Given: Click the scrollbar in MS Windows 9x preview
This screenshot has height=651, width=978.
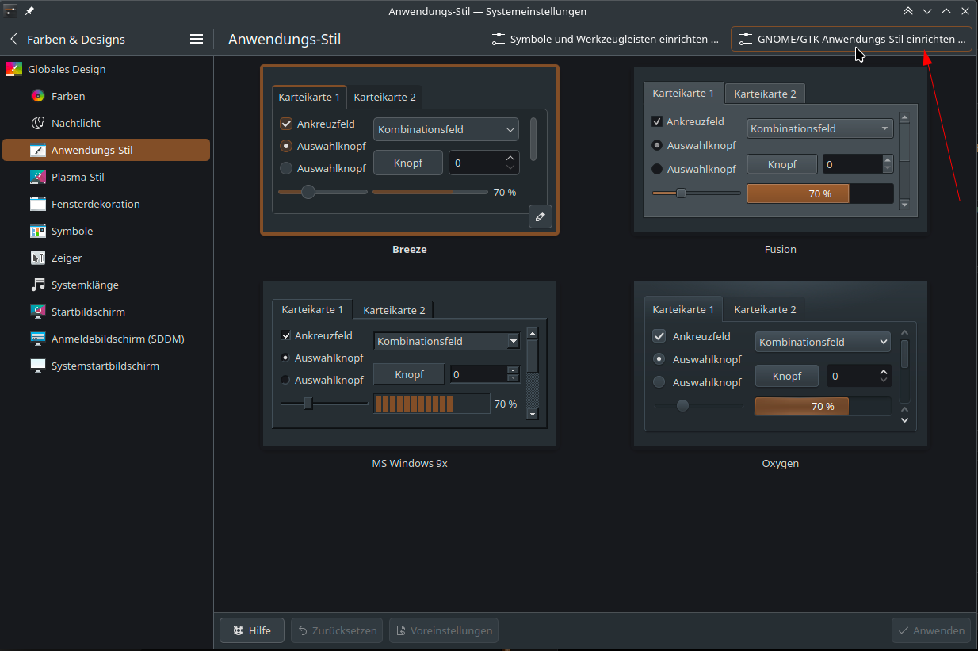Looking at the screenshot, I should [533, 373].
